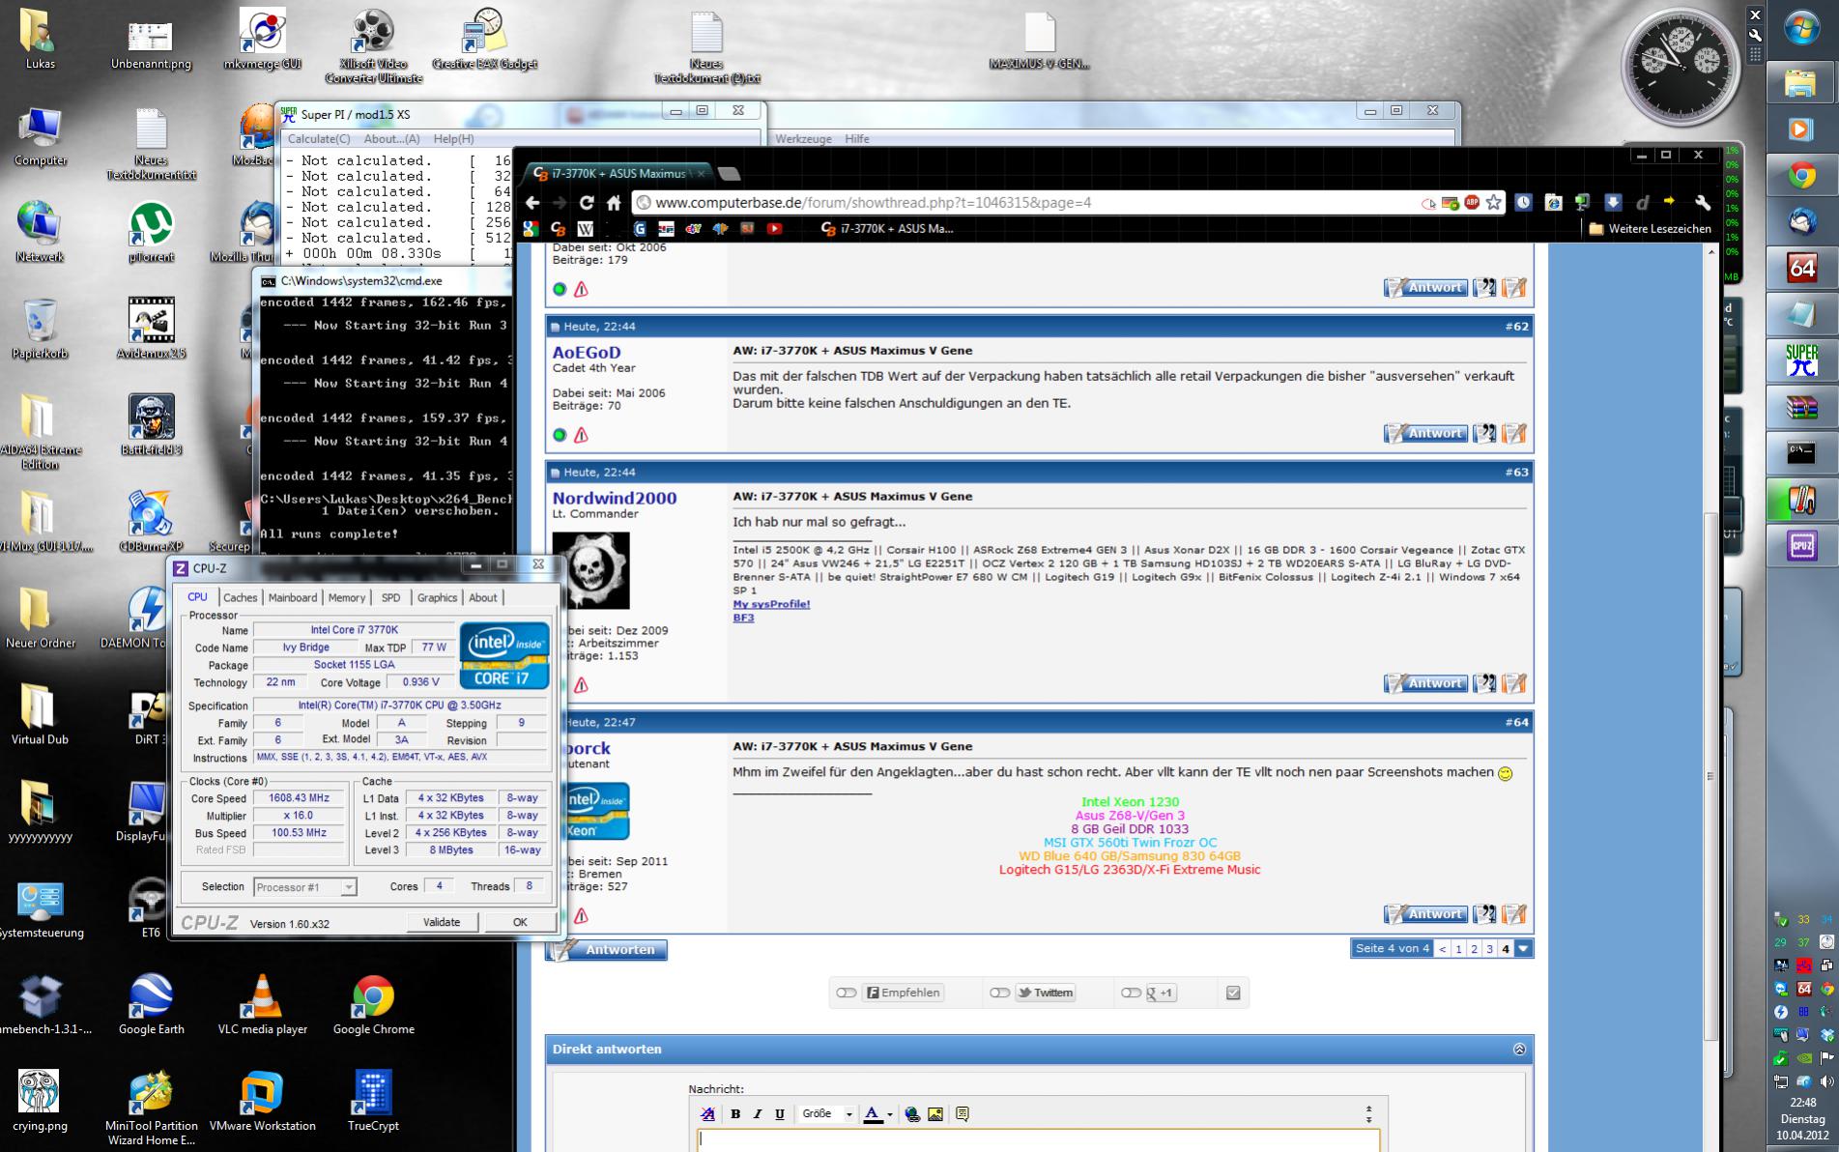Enable Twitter Twittern toggle switch
The image size is (1839, 1152).
coord(999,993)
